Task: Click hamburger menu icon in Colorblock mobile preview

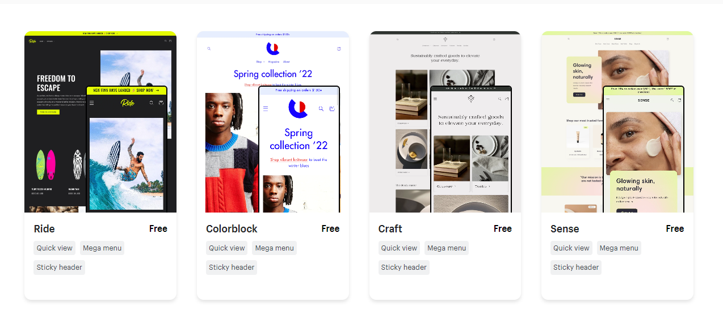Action: [266, 108]
